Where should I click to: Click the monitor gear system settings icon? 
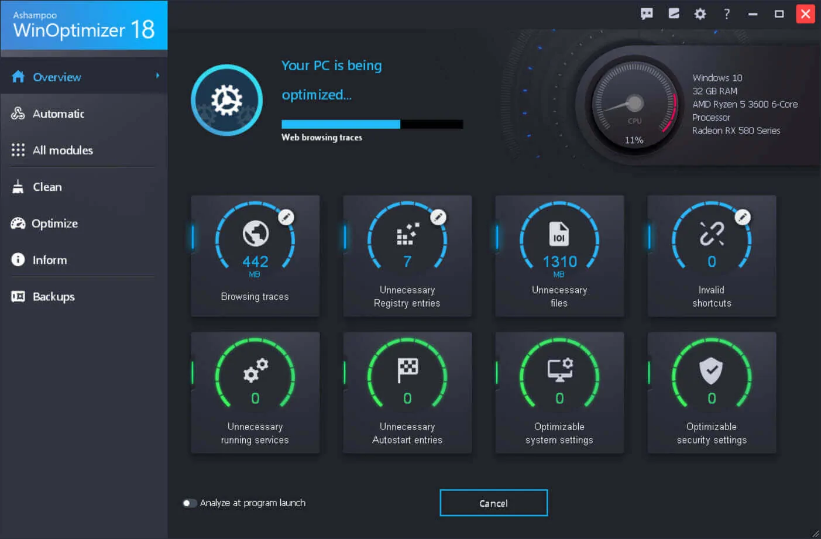(x=560, y=370)
